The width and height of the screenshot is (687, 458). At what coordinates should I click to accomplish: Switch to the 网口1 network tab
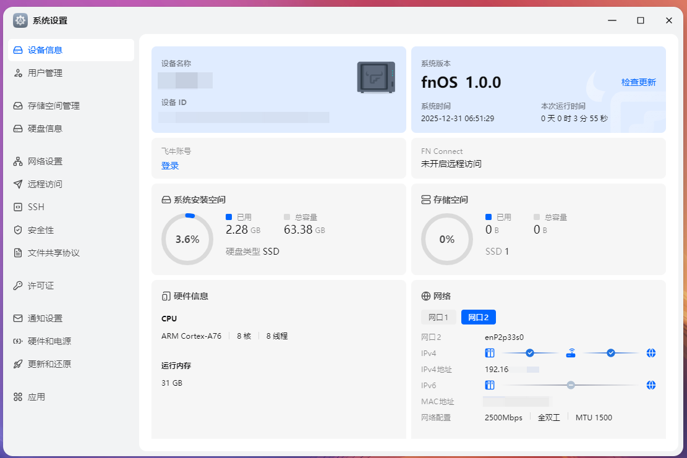pos(438,317)
